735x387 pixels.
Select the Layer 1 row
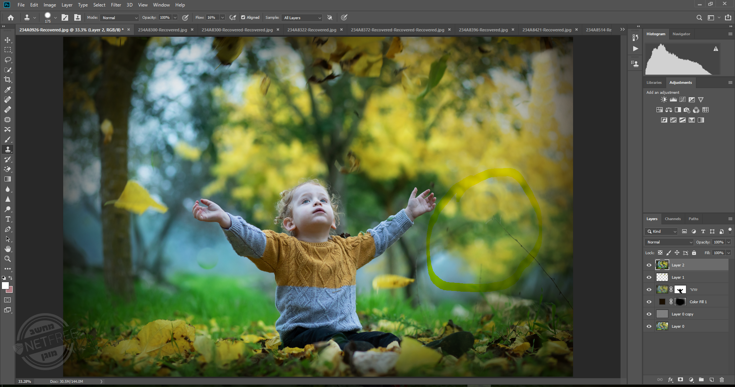point(686,278)
